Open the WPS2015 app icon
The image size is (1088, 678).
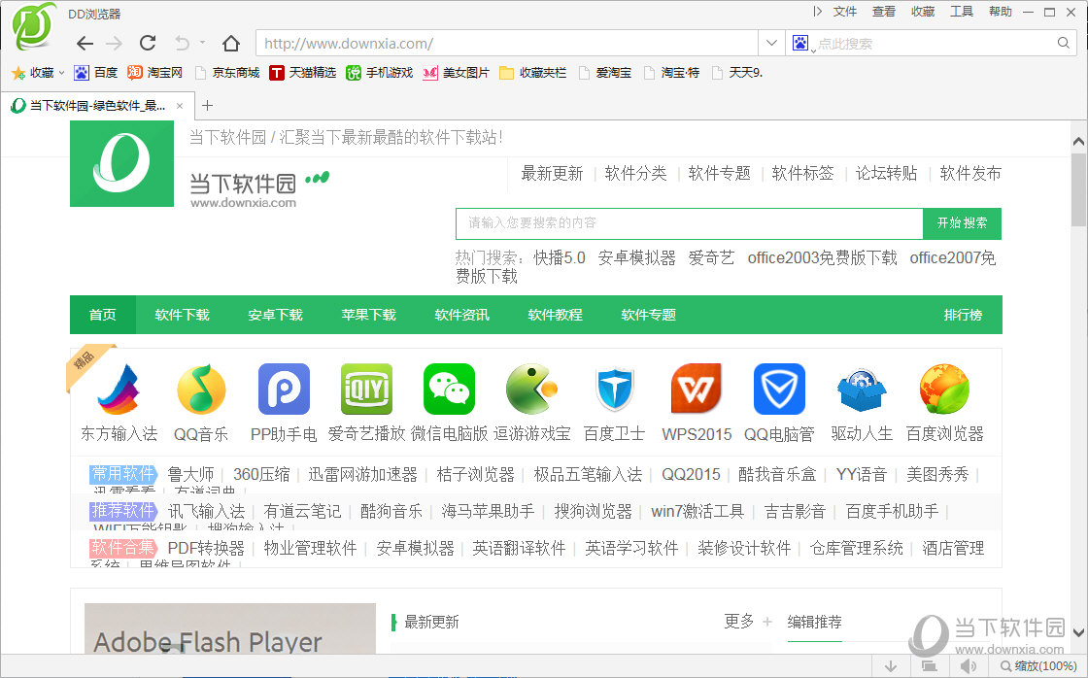click(697, 390)
